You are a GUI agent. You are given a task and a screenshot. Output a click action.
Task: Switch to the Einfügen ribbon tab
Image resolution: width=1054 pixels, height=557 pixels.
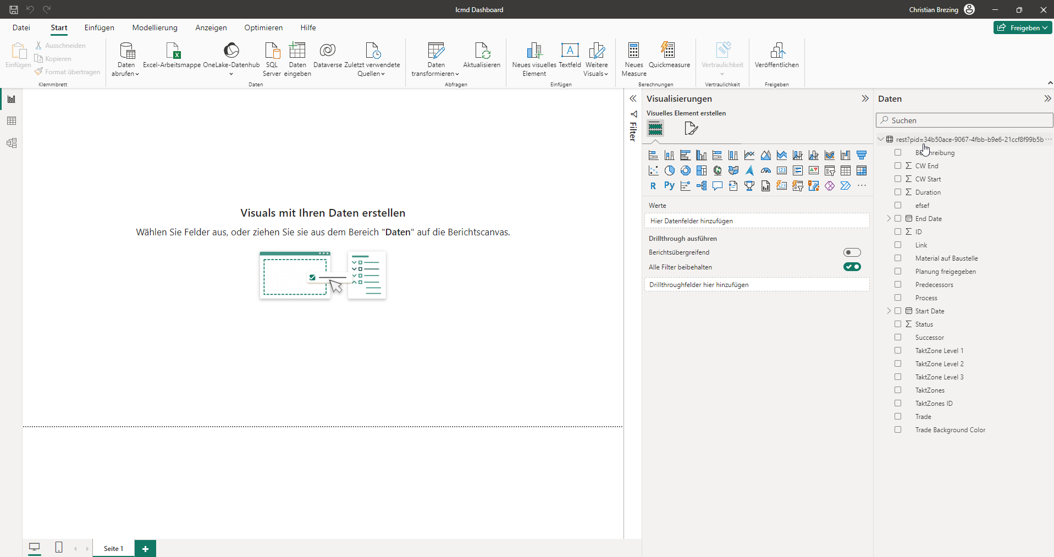tap(99, 27)
